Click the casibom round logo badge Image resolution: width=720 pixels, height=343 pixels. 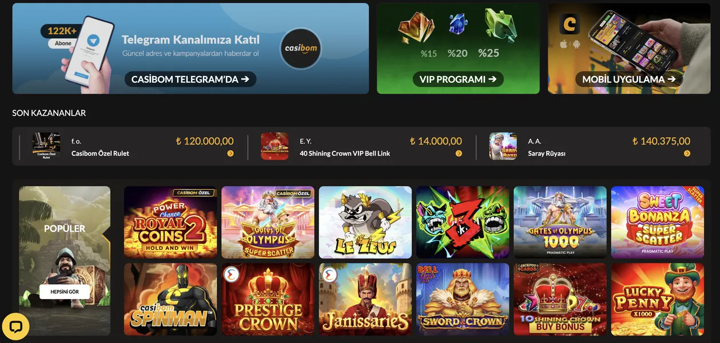[301, 49]
